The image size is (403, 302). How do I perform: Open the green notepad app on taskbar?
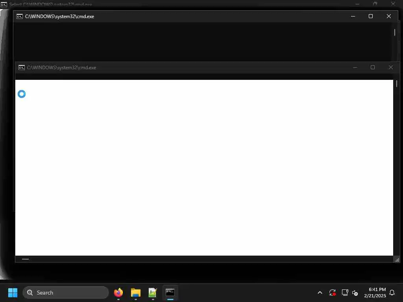coord(153,293)
